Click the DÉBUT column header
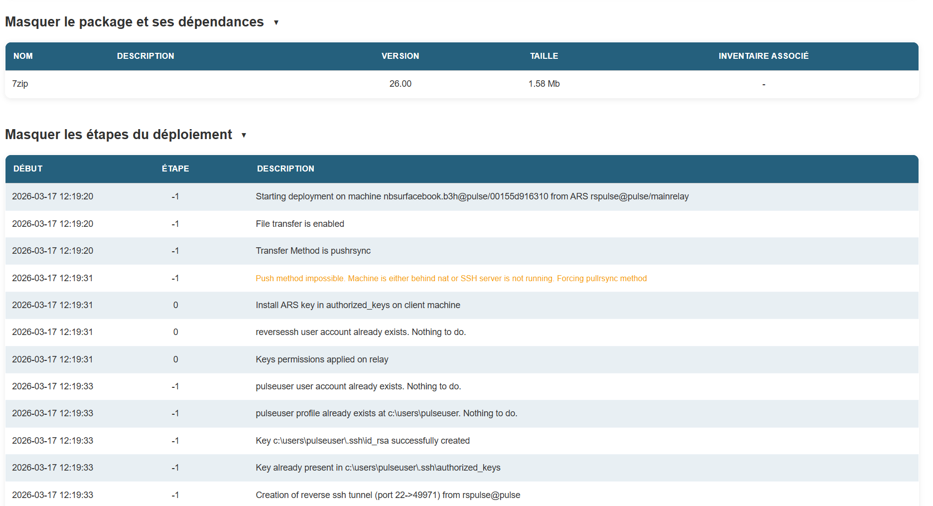 28,169
